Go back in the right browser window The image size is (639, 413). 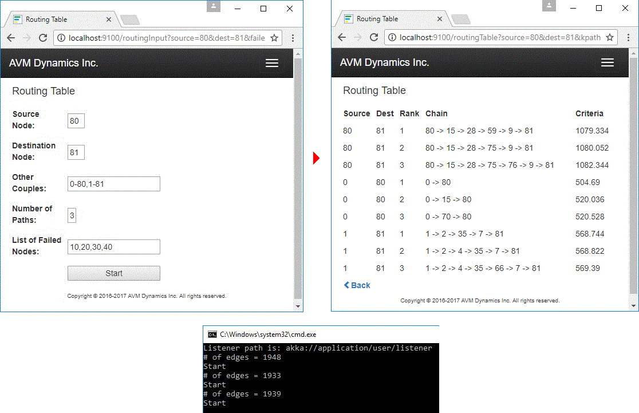pyautogui.click(x=342, y=37)
